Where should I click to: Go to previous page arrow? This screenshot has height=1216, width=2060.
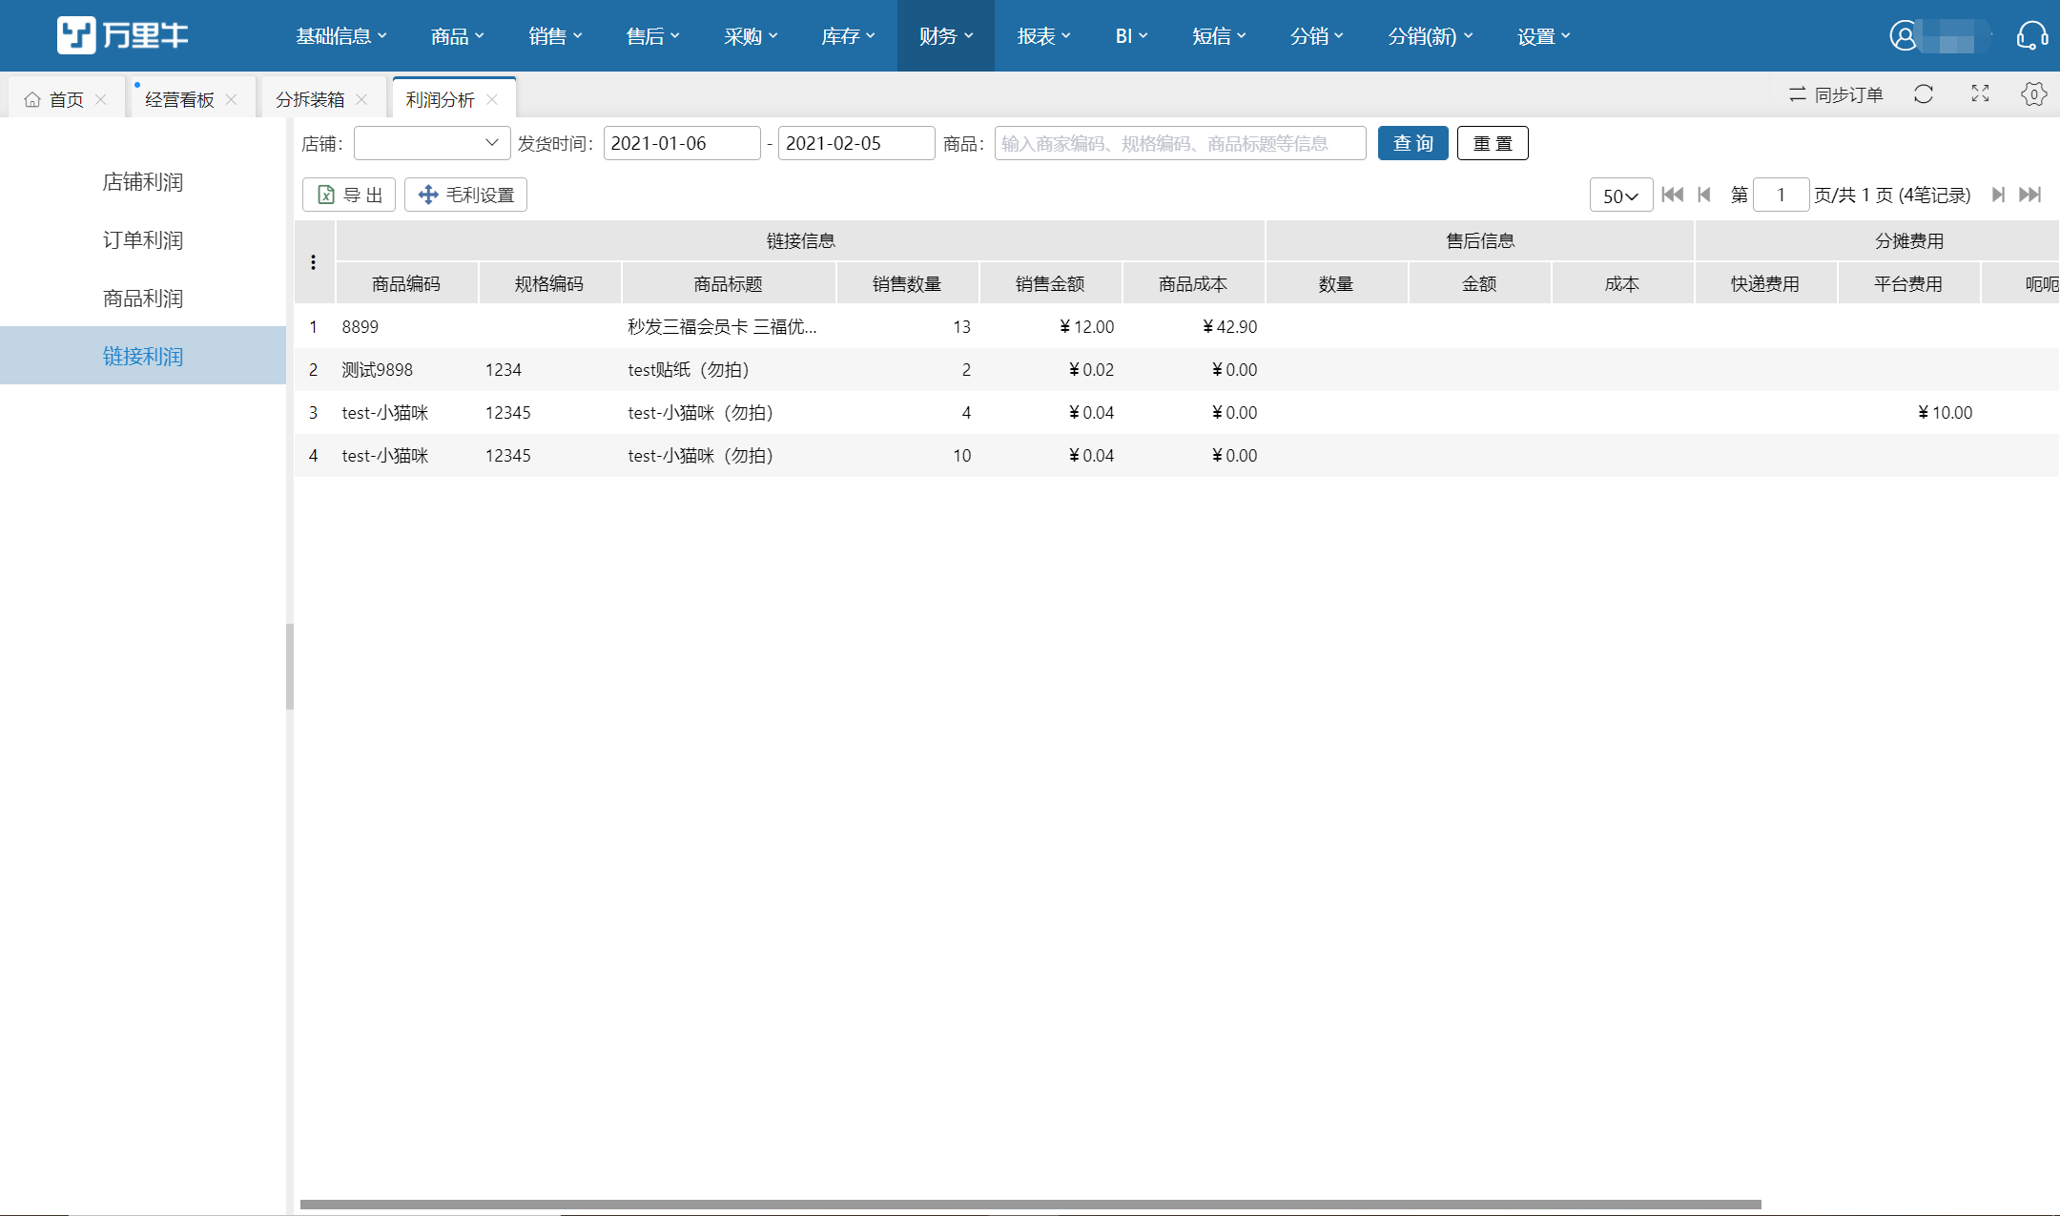[1704, 195]
